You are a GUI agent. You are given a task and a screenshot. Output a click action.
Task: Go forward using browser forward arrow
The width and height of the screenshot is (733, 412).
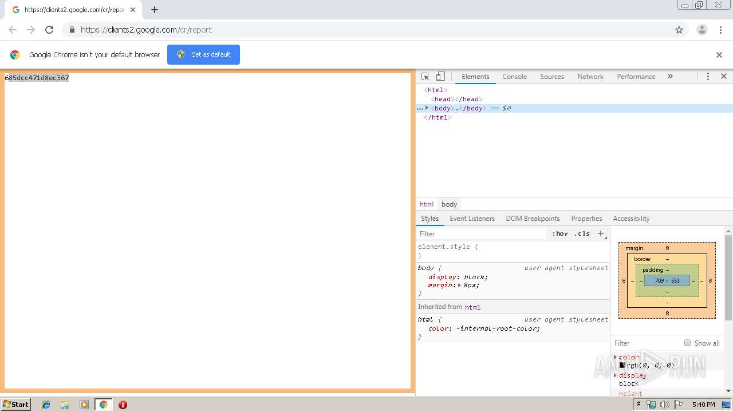tap(31, 30)
